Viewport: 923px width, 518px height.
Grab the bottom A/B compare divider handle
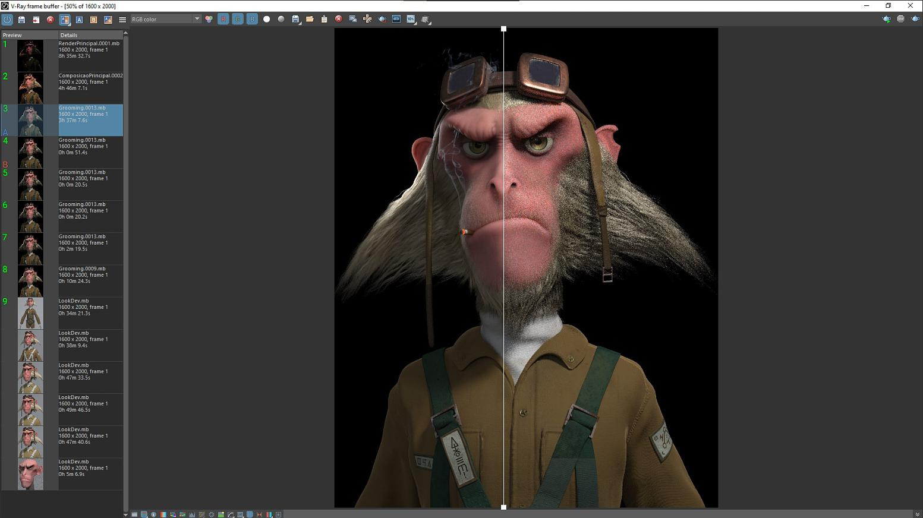coord(504,507)
